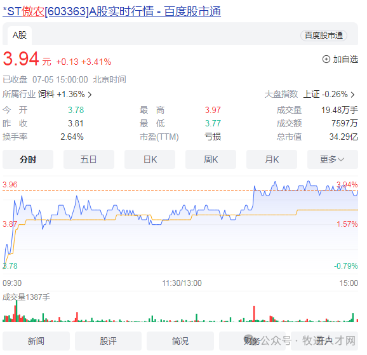This screenshot has width=367, height=355.
Task: Expand the 饲料 industry chevron arrow
Action: click(90, 95)
